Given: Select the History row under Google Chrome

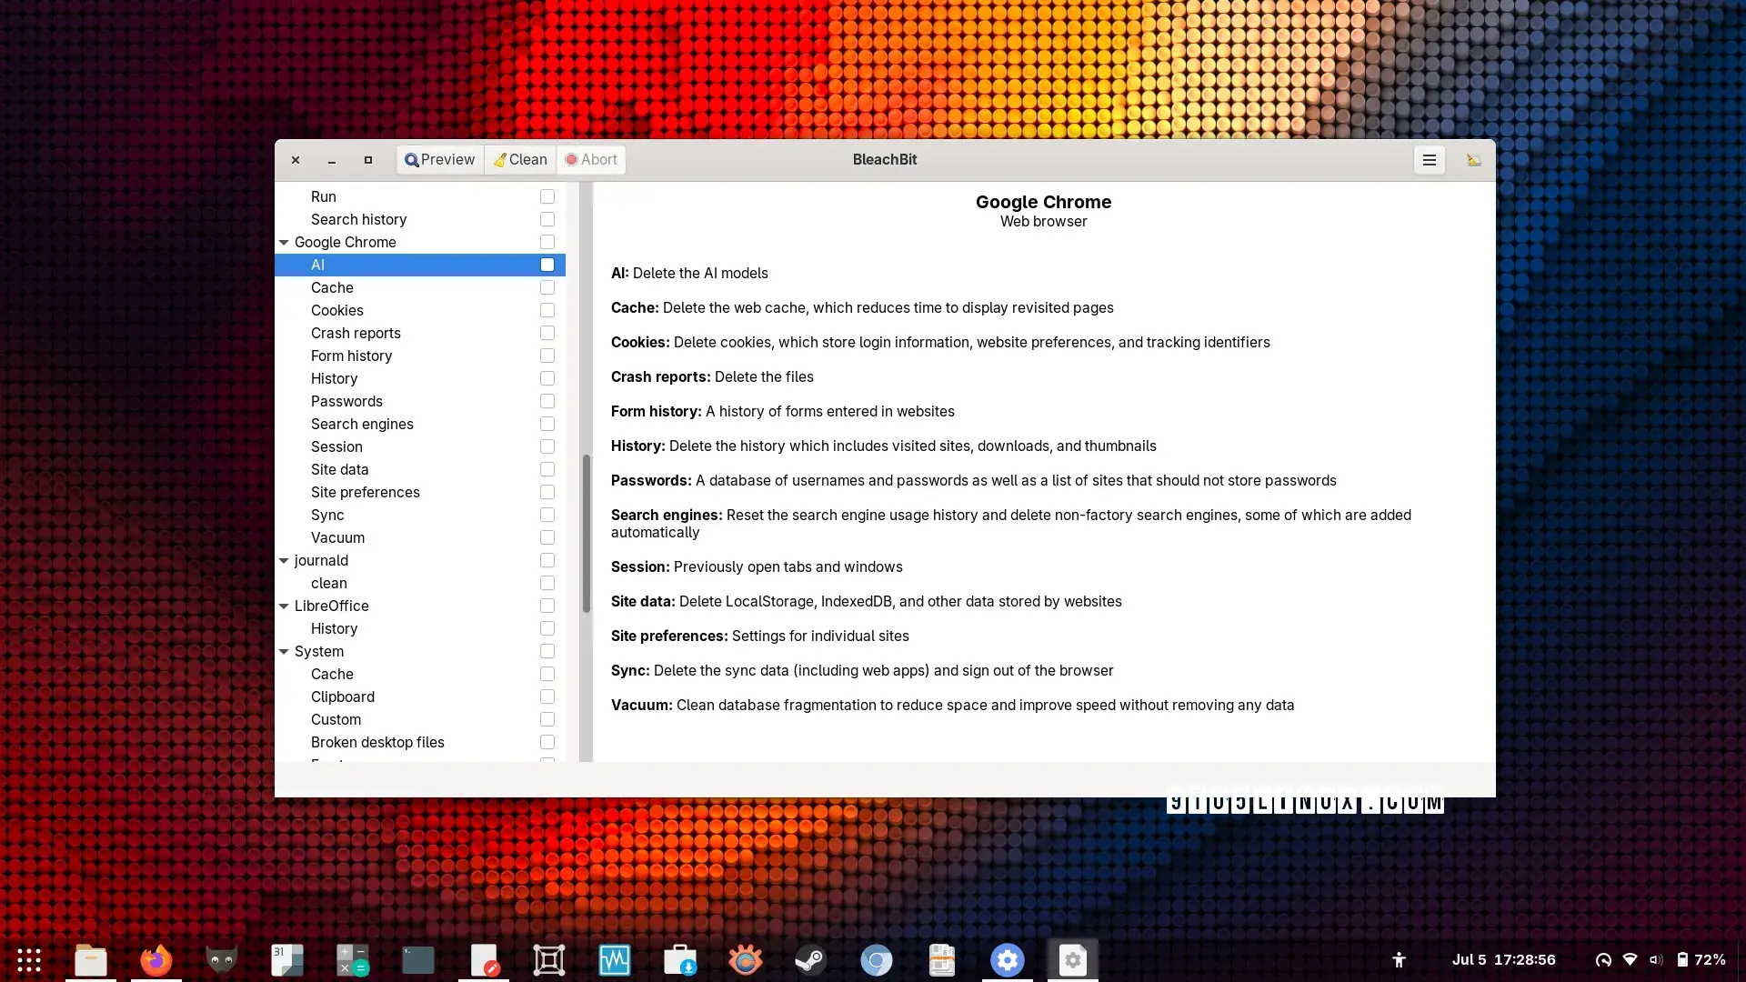Looking at the screenshot, I should 420,379.
